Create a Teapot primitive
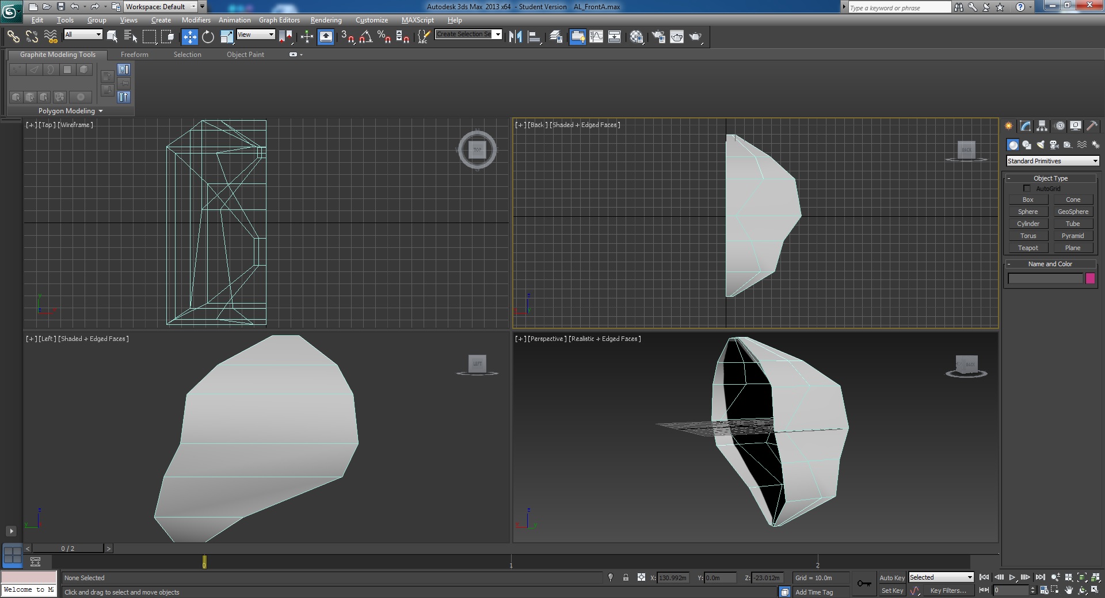1105x598 pixels. tap(1028, 247)
